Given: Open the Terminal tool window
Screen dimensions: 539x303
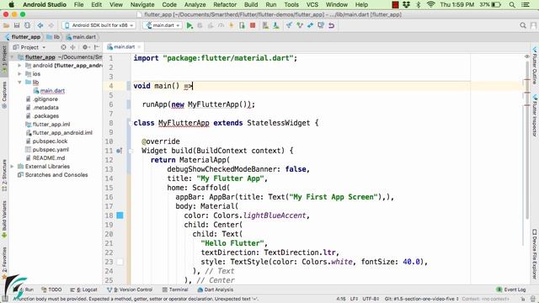Looking at the screenshot, I should (175, 290).
